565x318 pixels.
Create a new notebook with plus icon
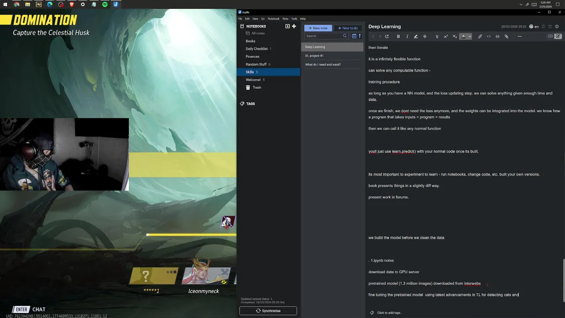(294, 26)
